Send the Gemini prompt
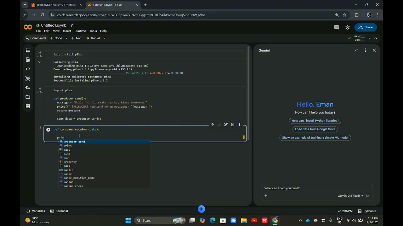403x226 pixels. click(x=368, y=196)
